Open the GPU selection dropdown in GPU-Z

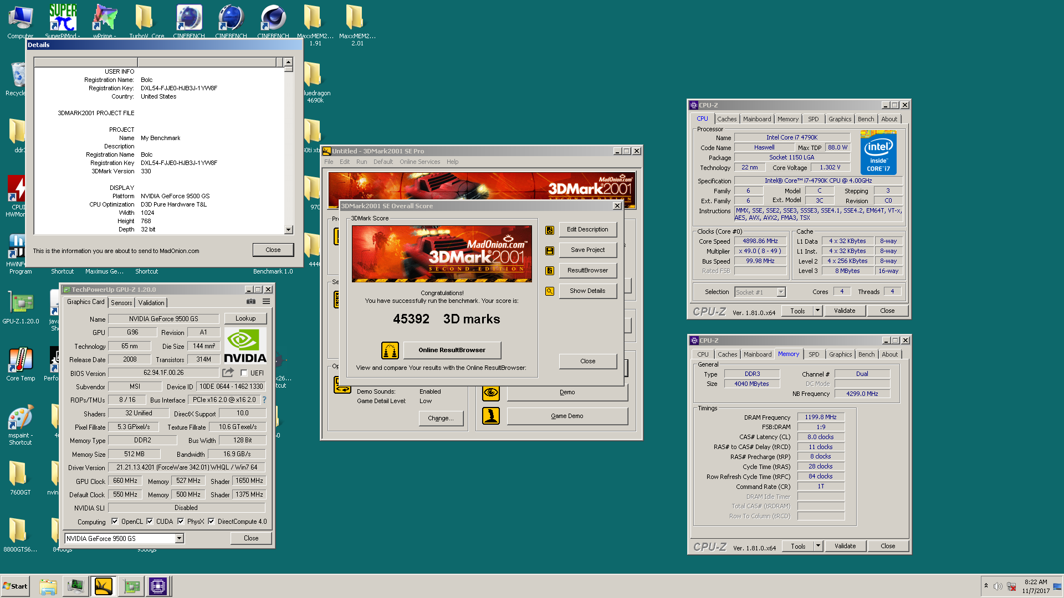[180, 539]
